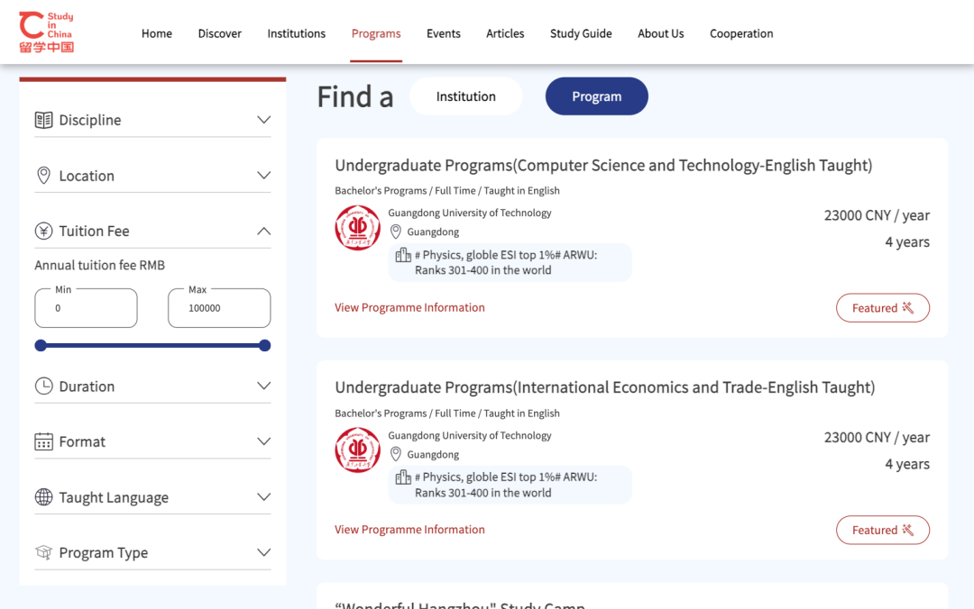The height and width of the screenshot is (609, 974).
Task: Click the Program Type graduation cap icon
Action: tap(43, 552)
